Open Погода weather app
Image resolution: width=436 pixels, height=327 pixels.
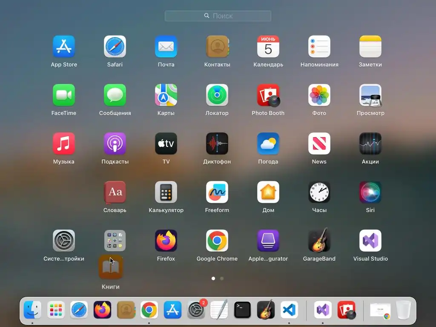(268, 143)
